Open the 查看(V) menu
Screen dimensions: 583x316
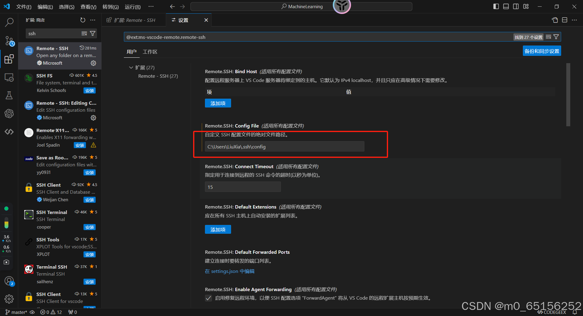(88, 7)
